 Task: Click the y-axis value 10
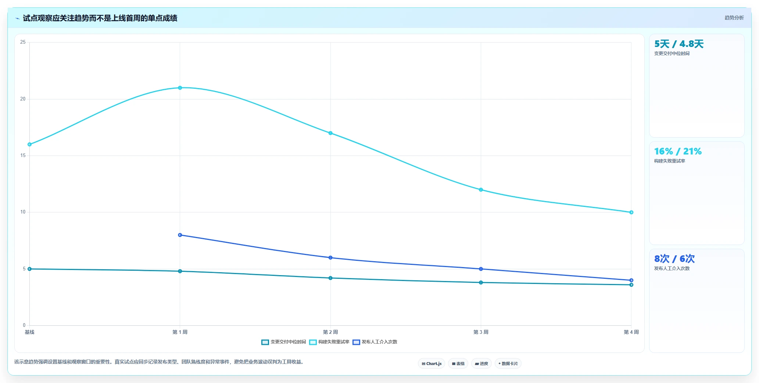[23, 212]
